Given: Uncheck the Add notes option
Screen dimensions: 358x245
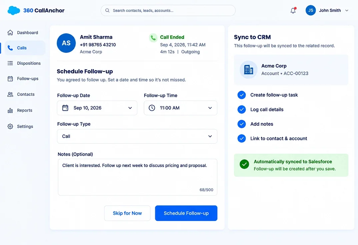Looking at the screenshot, I should tap(242, 124).
